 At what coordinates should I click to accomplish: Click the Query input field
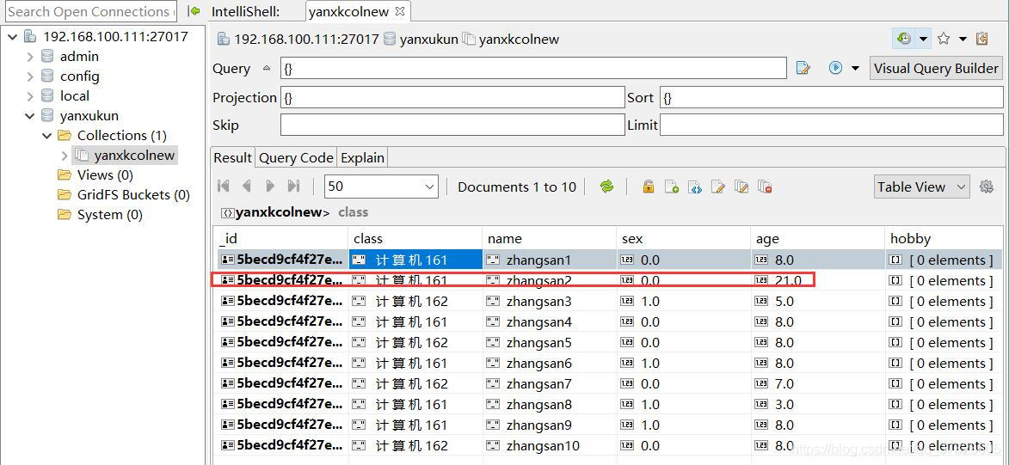click(533, 68)
